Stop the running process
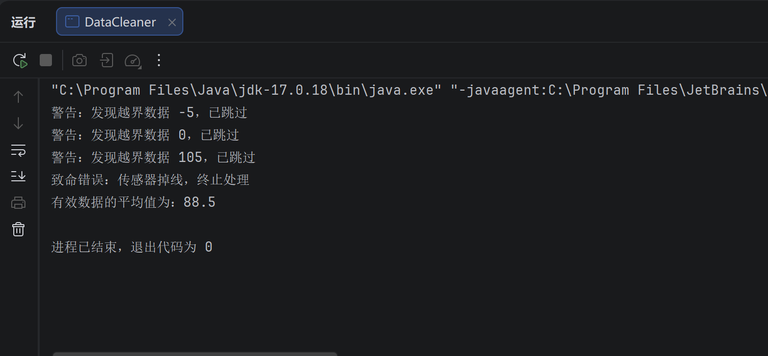The width and height of the screenshot is (768, 356). point(46,61)
